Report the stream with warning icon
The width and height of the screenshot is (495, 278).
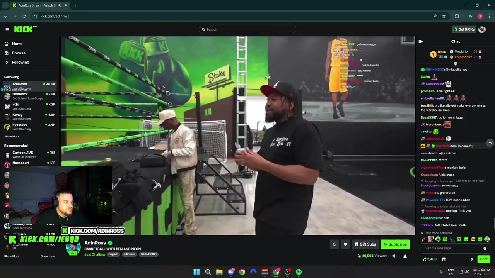(x=405, y=256)
